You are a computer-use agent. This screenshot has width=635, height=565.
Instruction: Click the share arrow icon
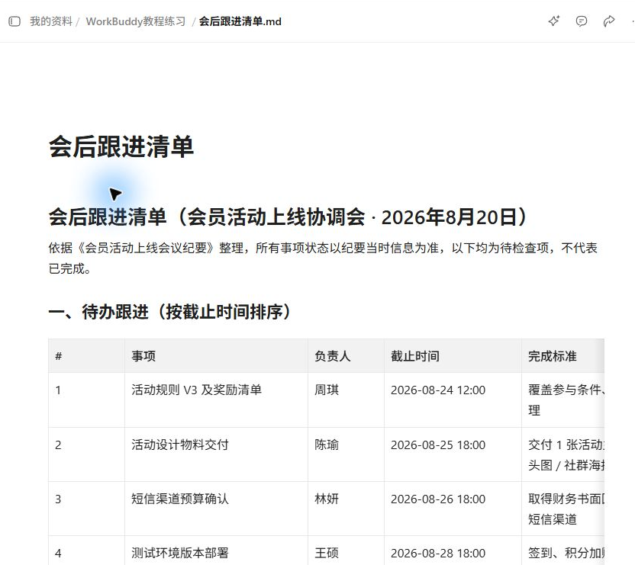609,21
